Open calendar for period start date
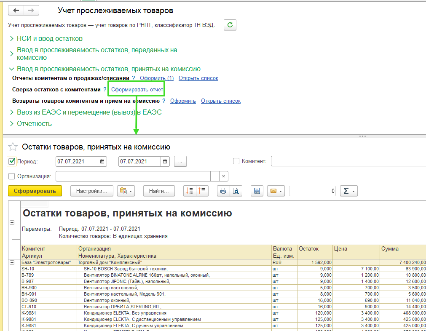The image size is (426, 331). click(x=102, y=162)
